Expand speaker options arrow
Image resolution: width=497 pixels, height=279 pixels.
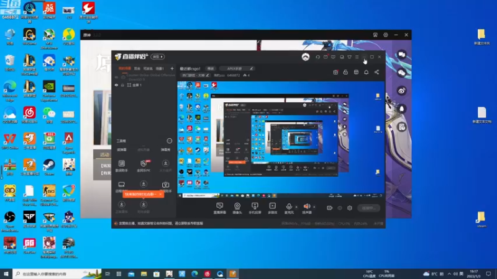click(x=314, y=207)
